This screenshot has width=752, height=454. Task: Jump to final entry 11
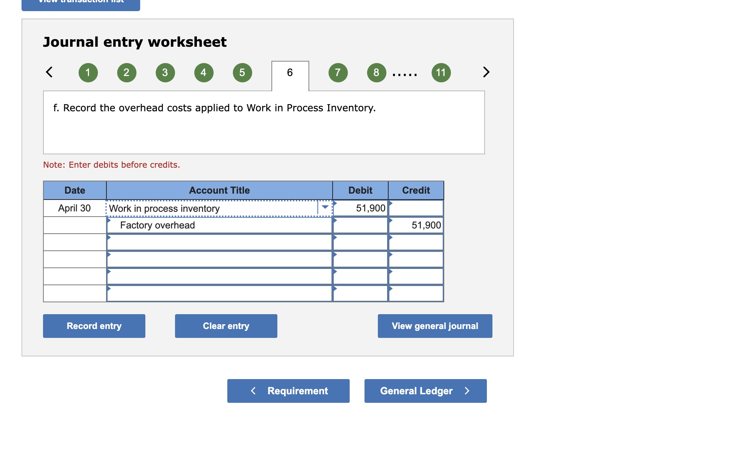pyautogui.click(x=441, y=72)
